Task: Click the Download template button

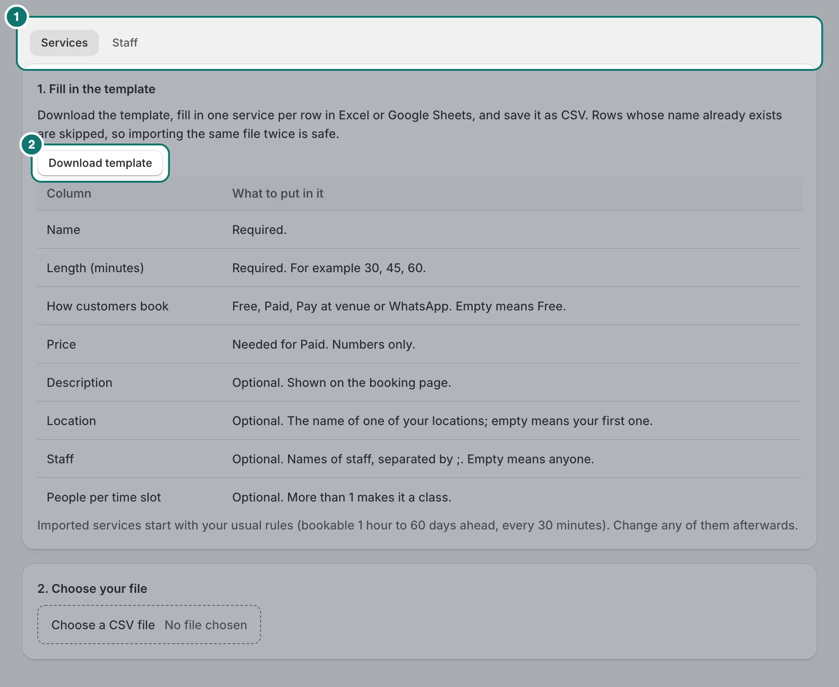Action: click(x=100, y=163)
